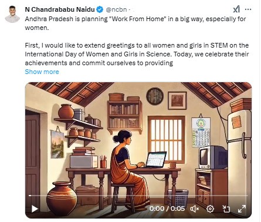Seek along the video progress bar

pyautogui.click(x=138, y=196)
